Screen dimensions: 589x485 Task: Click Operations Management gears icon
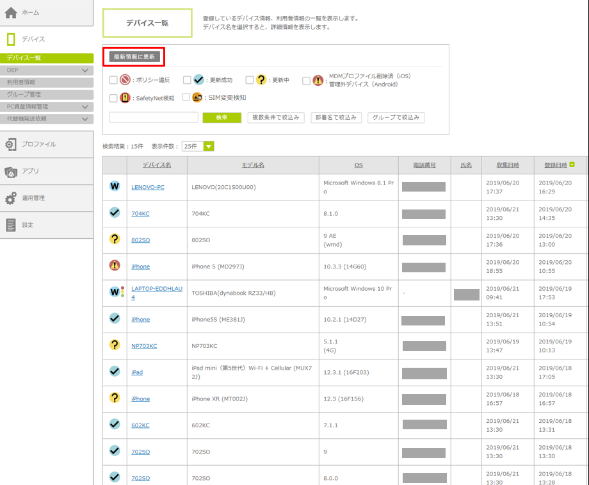pyautogui.click(x=11, y=199)
